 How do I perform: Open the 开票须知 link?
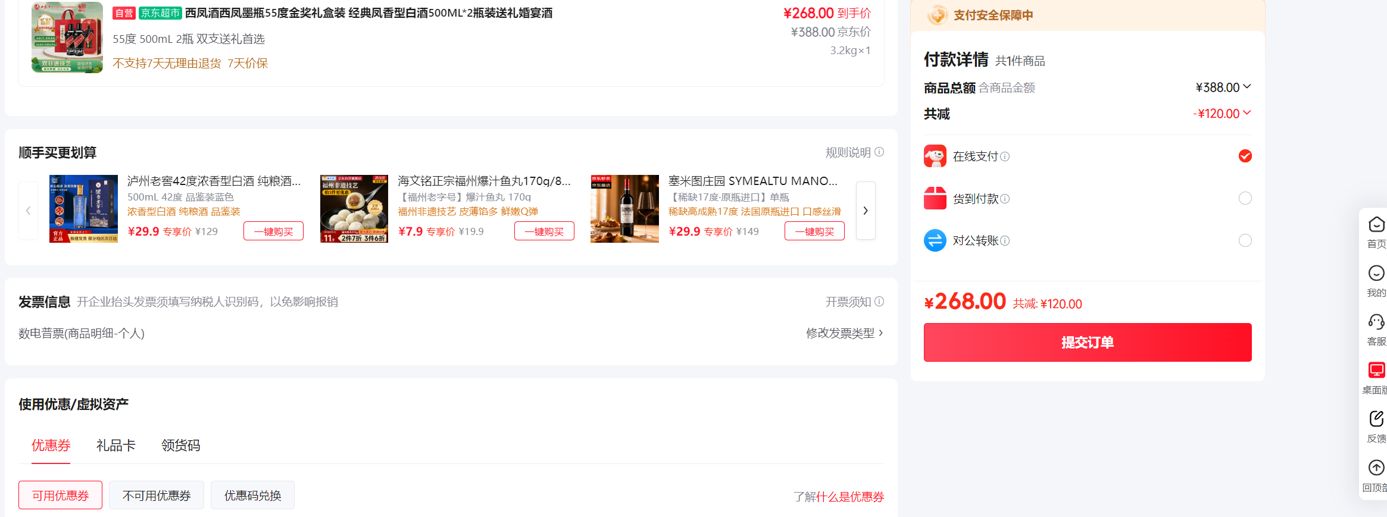coord(848,302)
